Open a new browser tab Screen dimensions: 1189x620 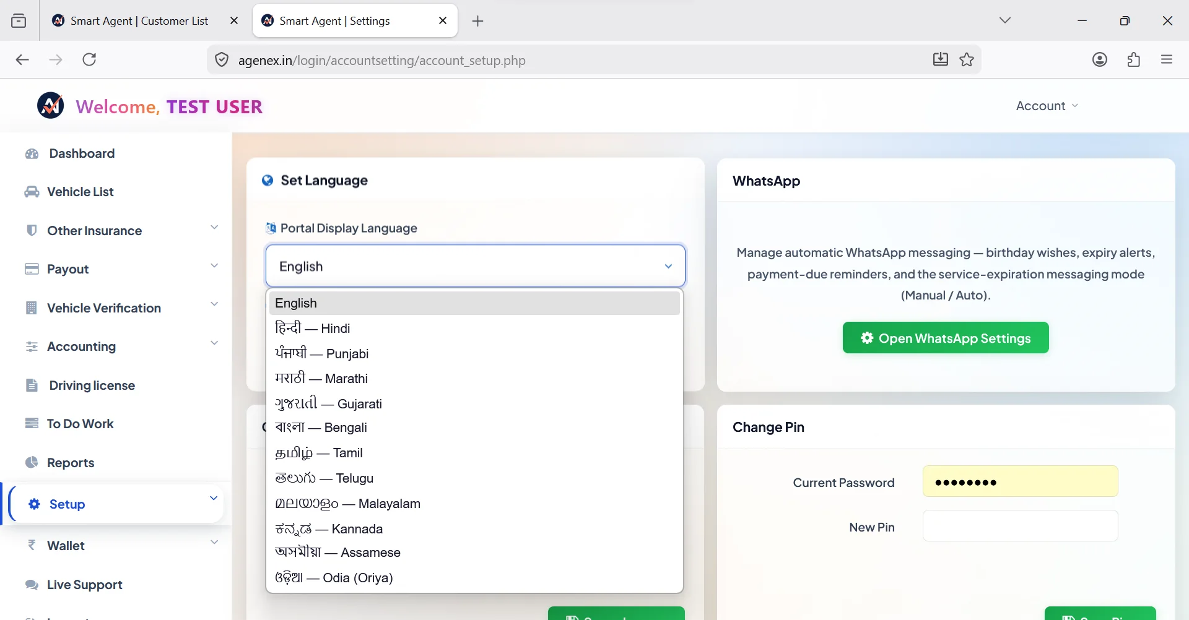click(477, 21)
